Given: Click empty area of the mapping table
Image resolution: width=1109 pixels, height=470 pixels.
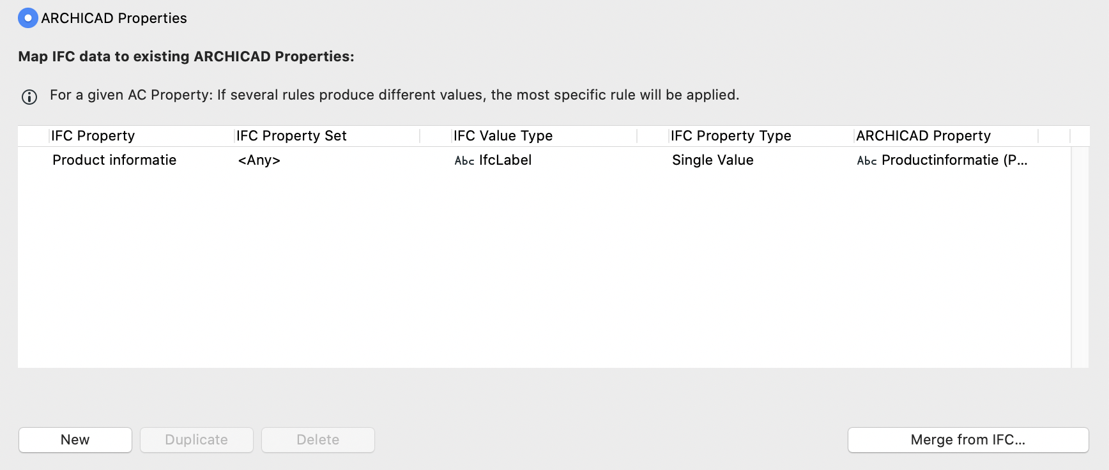Looking at the screenshot, I should (544, 269).
